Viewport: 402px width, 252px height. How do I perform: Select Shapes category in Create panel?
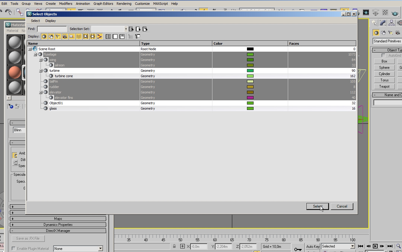pos(383,33)
